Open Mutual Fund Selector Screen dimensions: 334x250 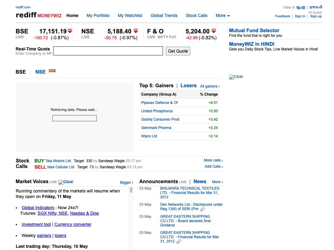[x=254, y=31]
